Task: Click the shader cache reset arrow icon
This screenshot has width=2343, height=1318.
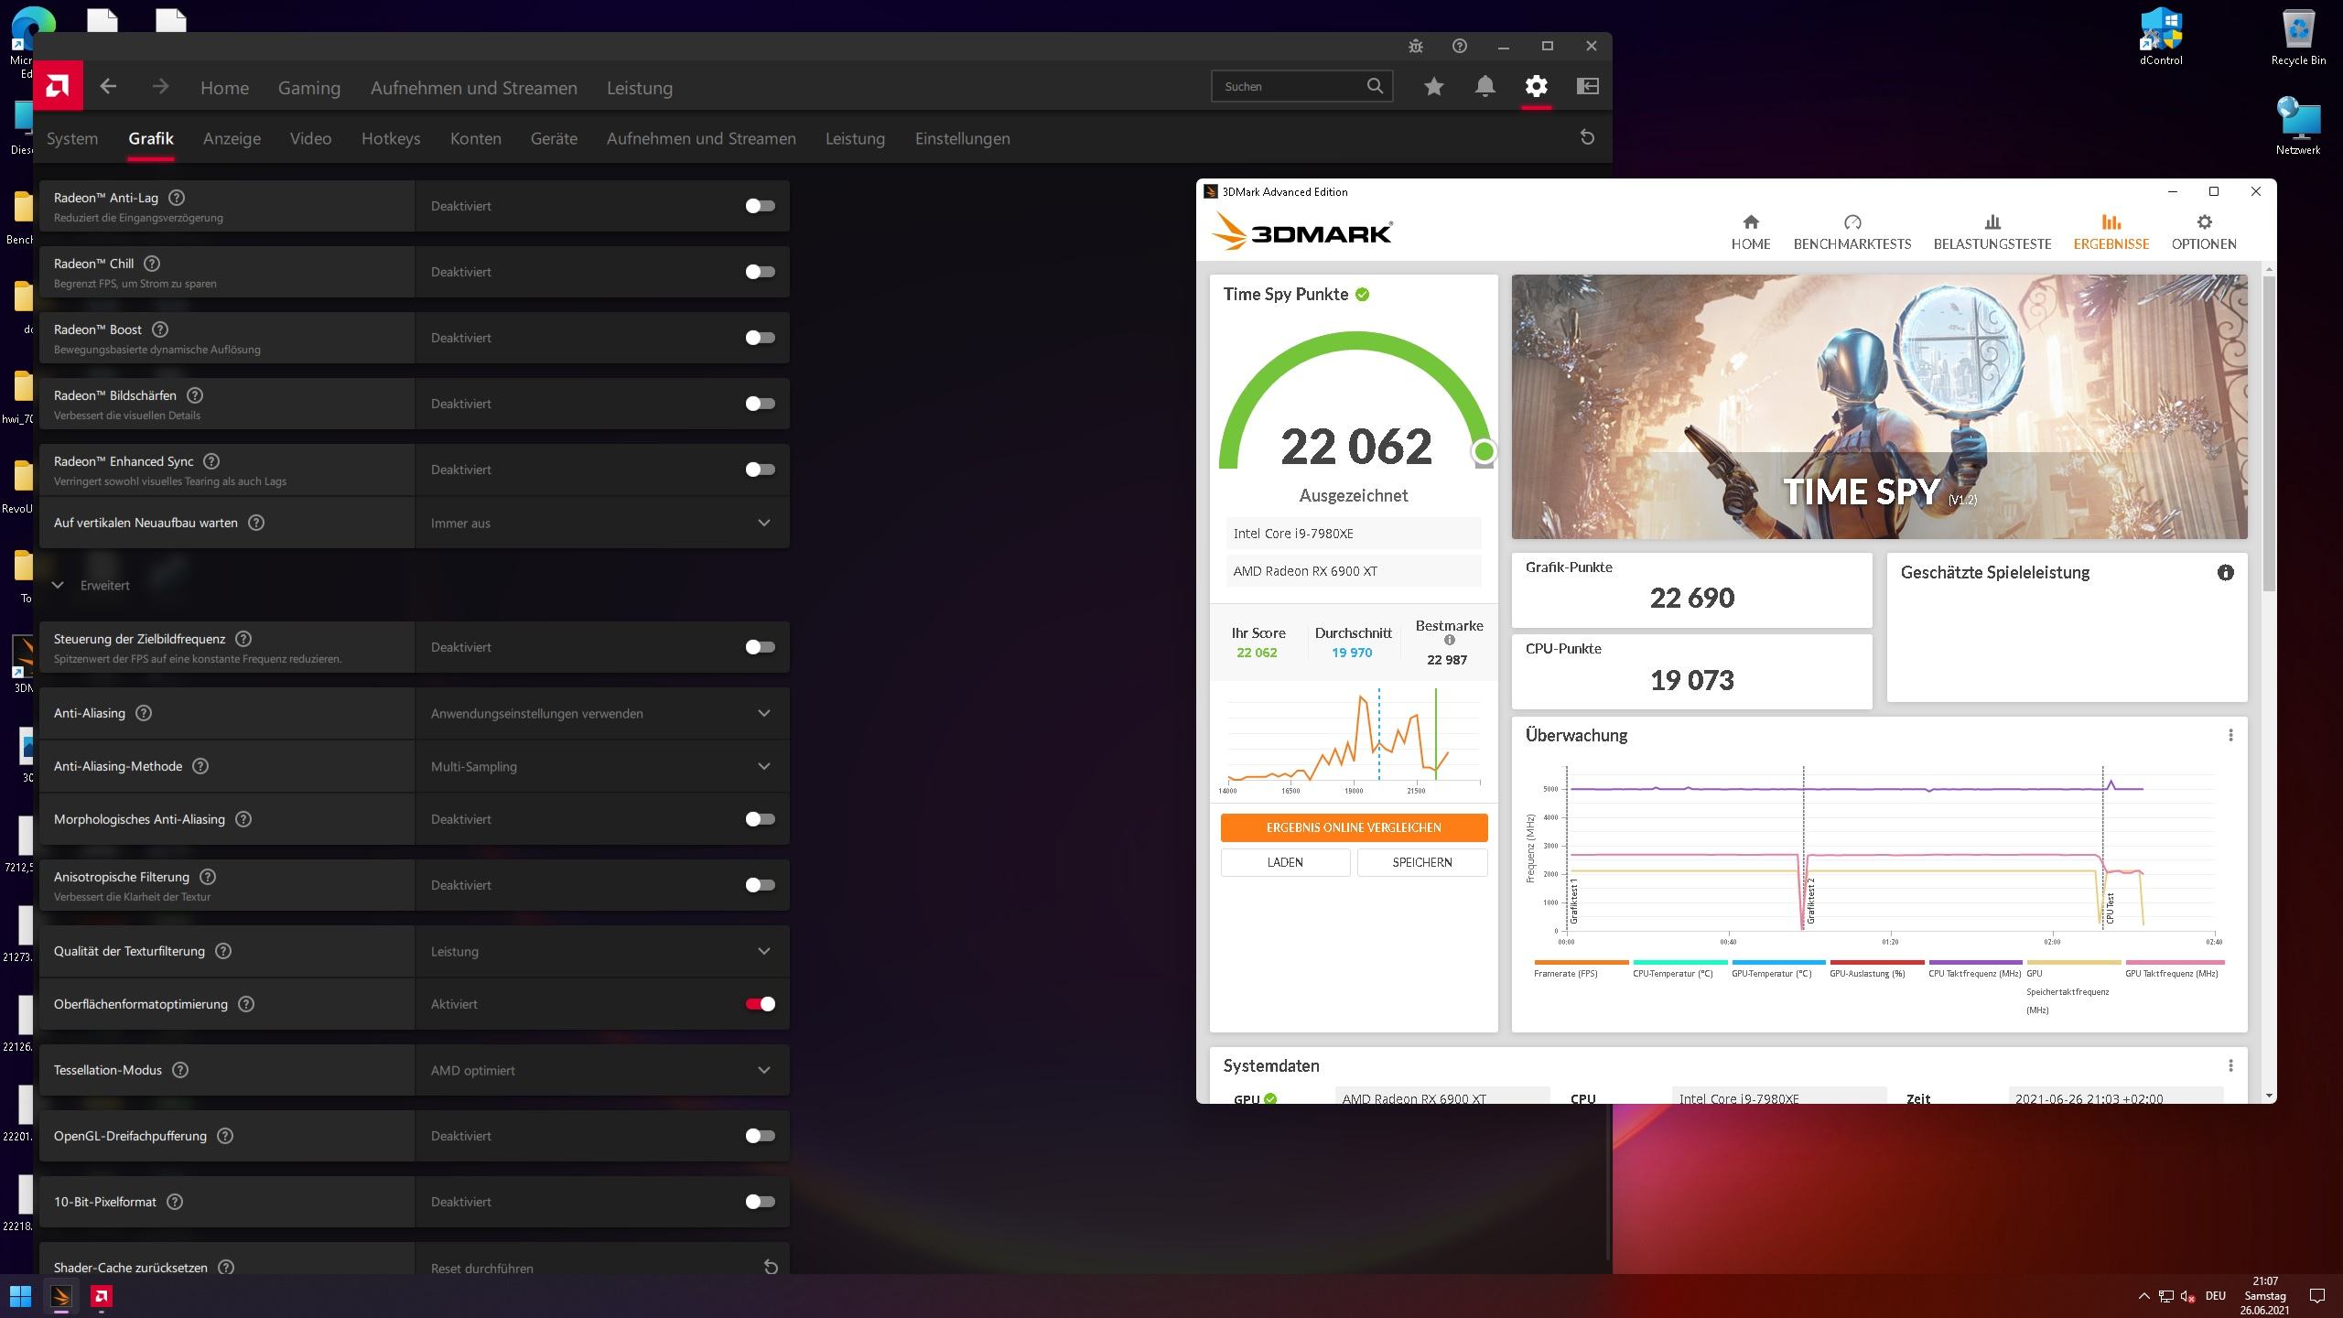Action: click(x=771, y=1268)
